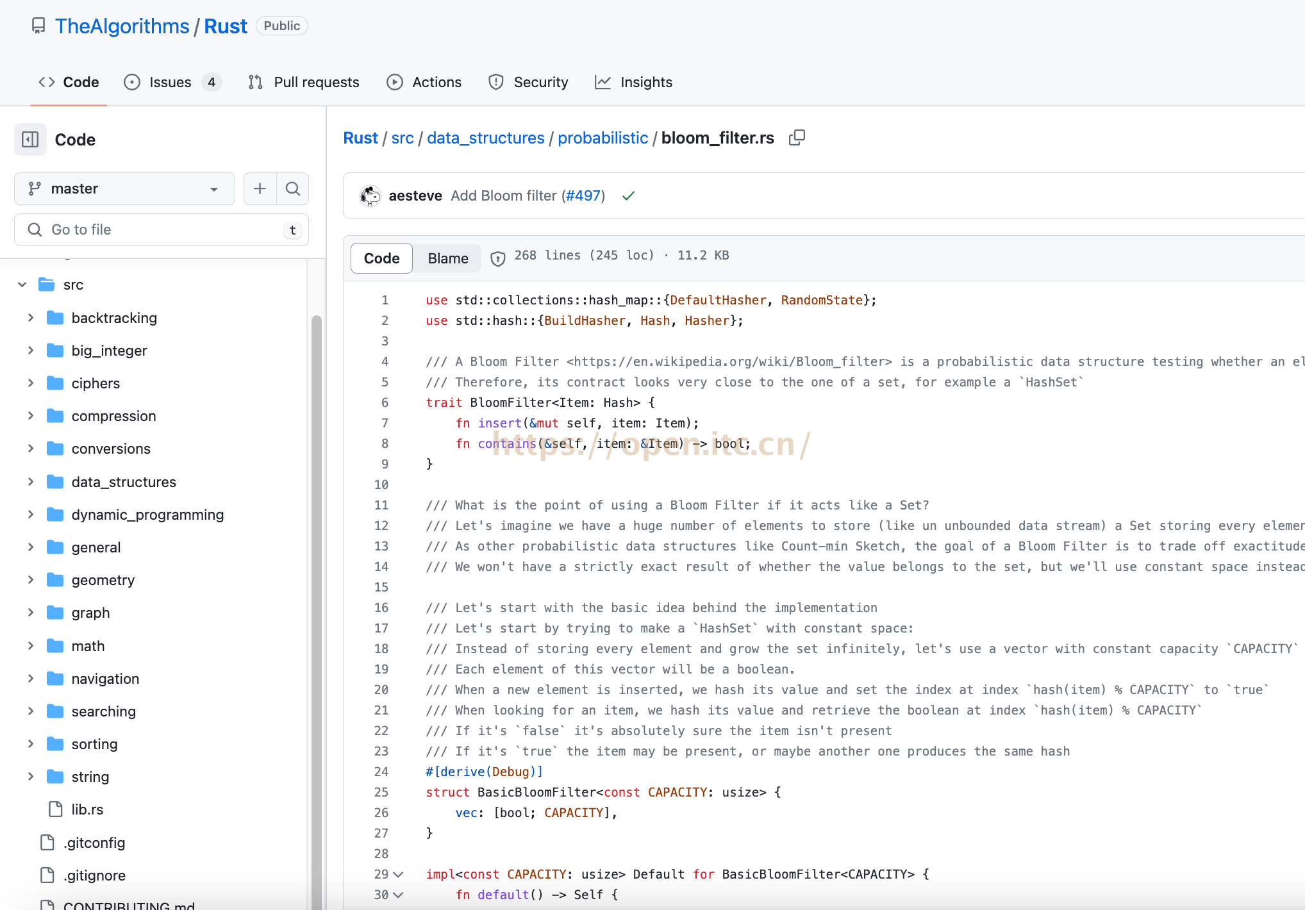
Task: Click the master branch dropdown
Action: (x=124, y=188)
